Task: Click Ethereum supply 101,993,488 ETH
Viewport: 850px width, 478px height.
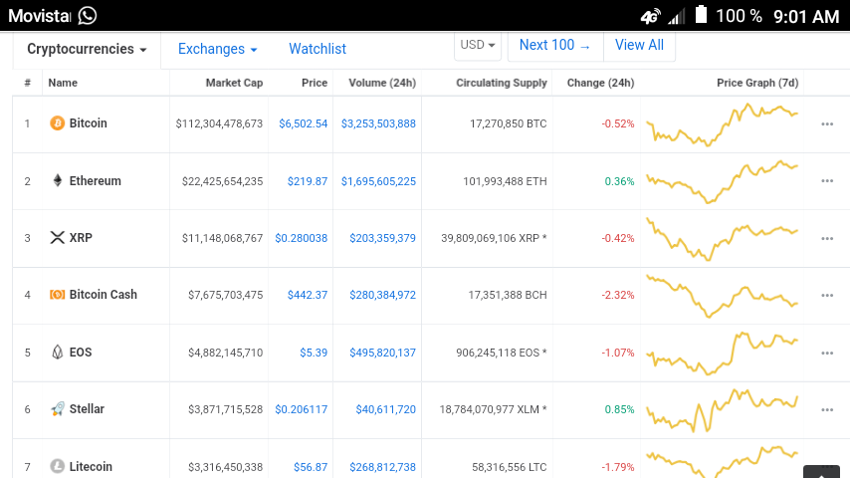Action: 505,181
